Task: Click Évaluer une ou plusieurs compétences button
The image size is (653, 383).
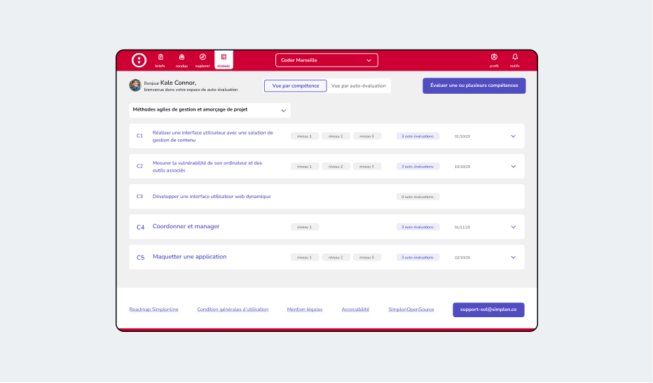Action: click(474, 85)
